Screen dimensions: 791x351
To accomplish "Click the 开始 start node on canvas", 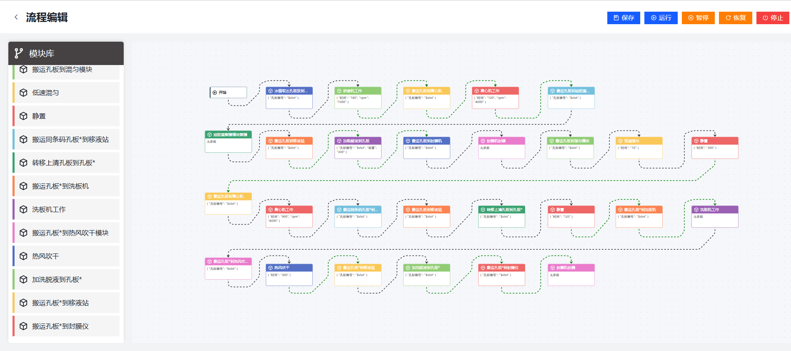I will pos(228,93).
